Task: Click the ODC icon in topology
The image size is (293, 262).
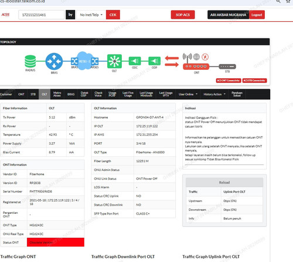Action: click(135, 61)
